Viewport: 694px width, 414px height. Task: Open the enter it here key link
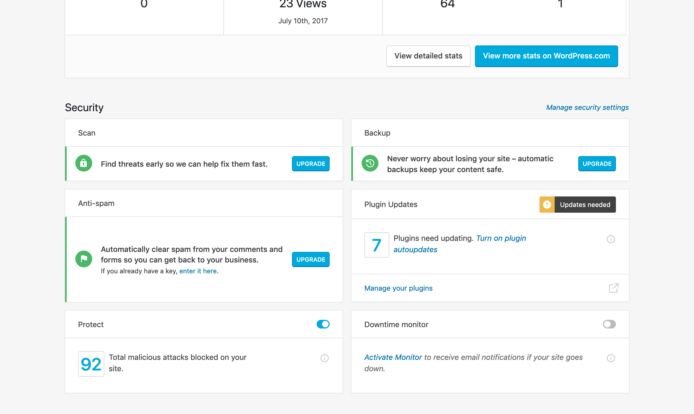pyautogui.click(x=198, y=271)
